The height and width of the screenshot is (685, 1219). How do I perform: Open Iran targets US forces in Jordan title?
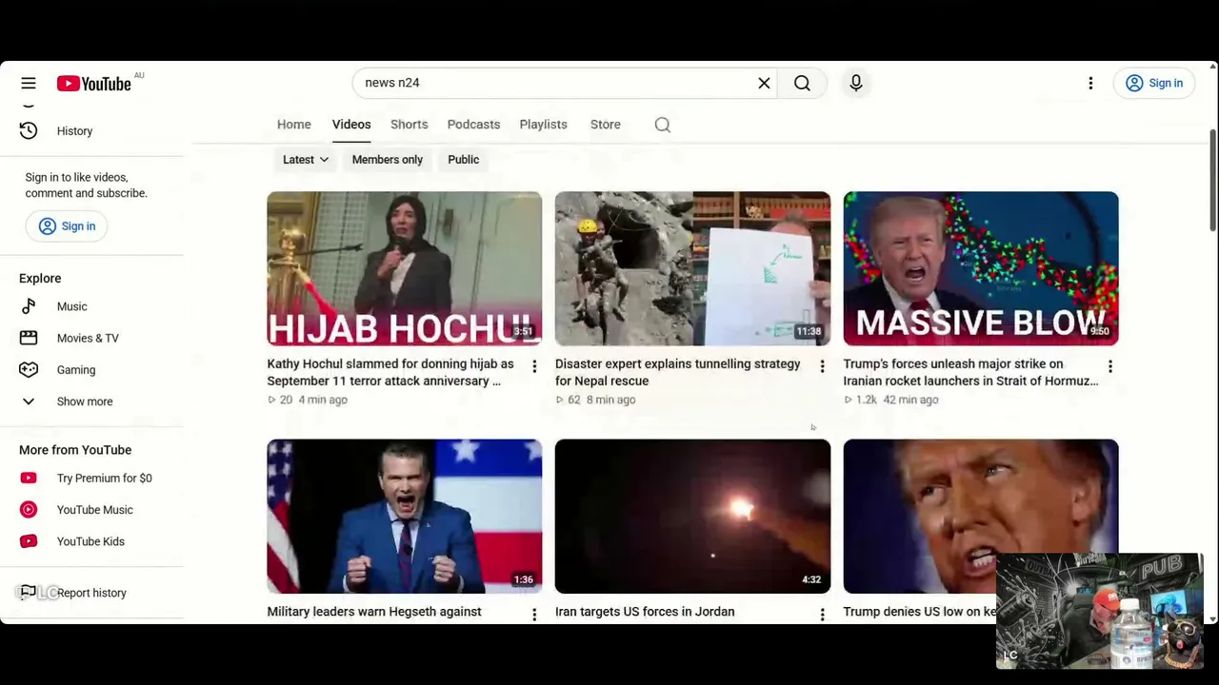click(645, 612)
